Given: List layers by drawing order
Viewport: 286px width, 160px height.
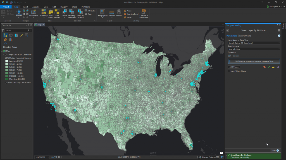Looking at the screenshot, I should pyautogui.click(x=6, y=35).
